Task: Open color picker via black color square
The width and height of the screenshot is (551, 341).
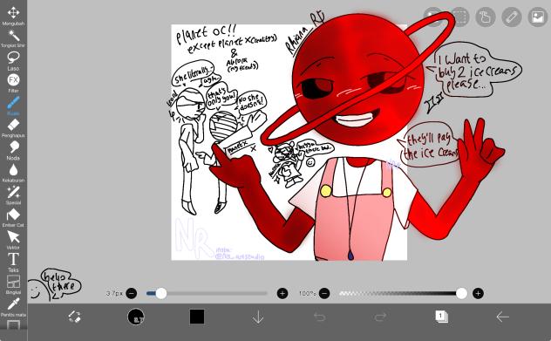Action: (197, 317)
